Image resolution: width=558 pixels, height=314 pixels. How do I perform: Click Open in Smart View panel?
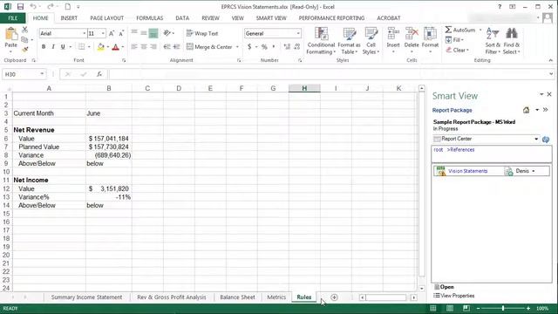pos(444,287)
